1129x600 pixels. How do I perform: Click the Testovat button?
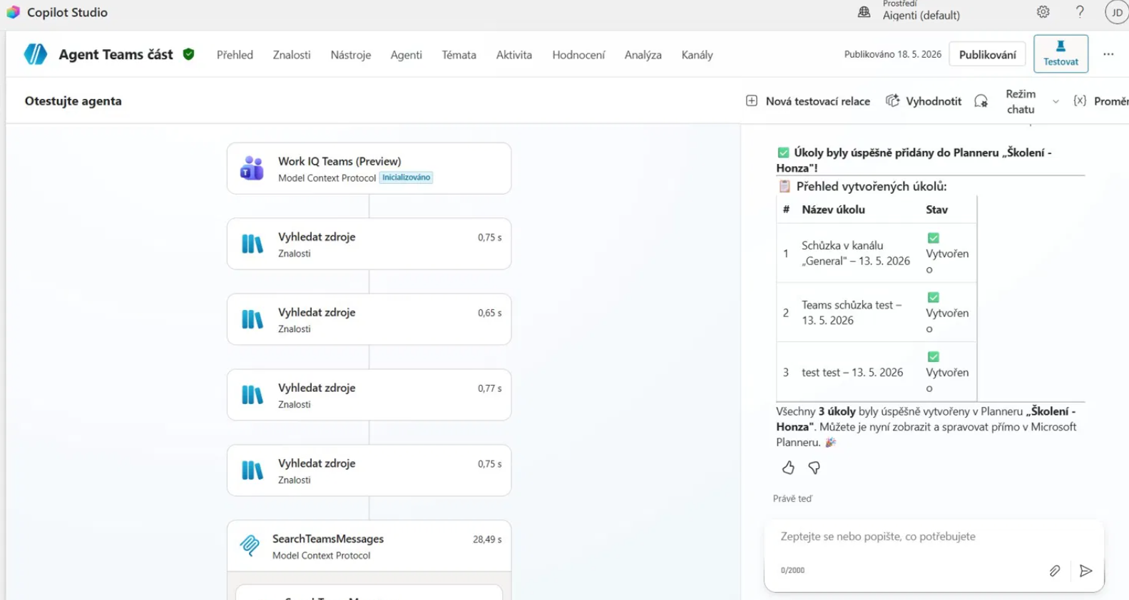click(x=1061, y=53)
